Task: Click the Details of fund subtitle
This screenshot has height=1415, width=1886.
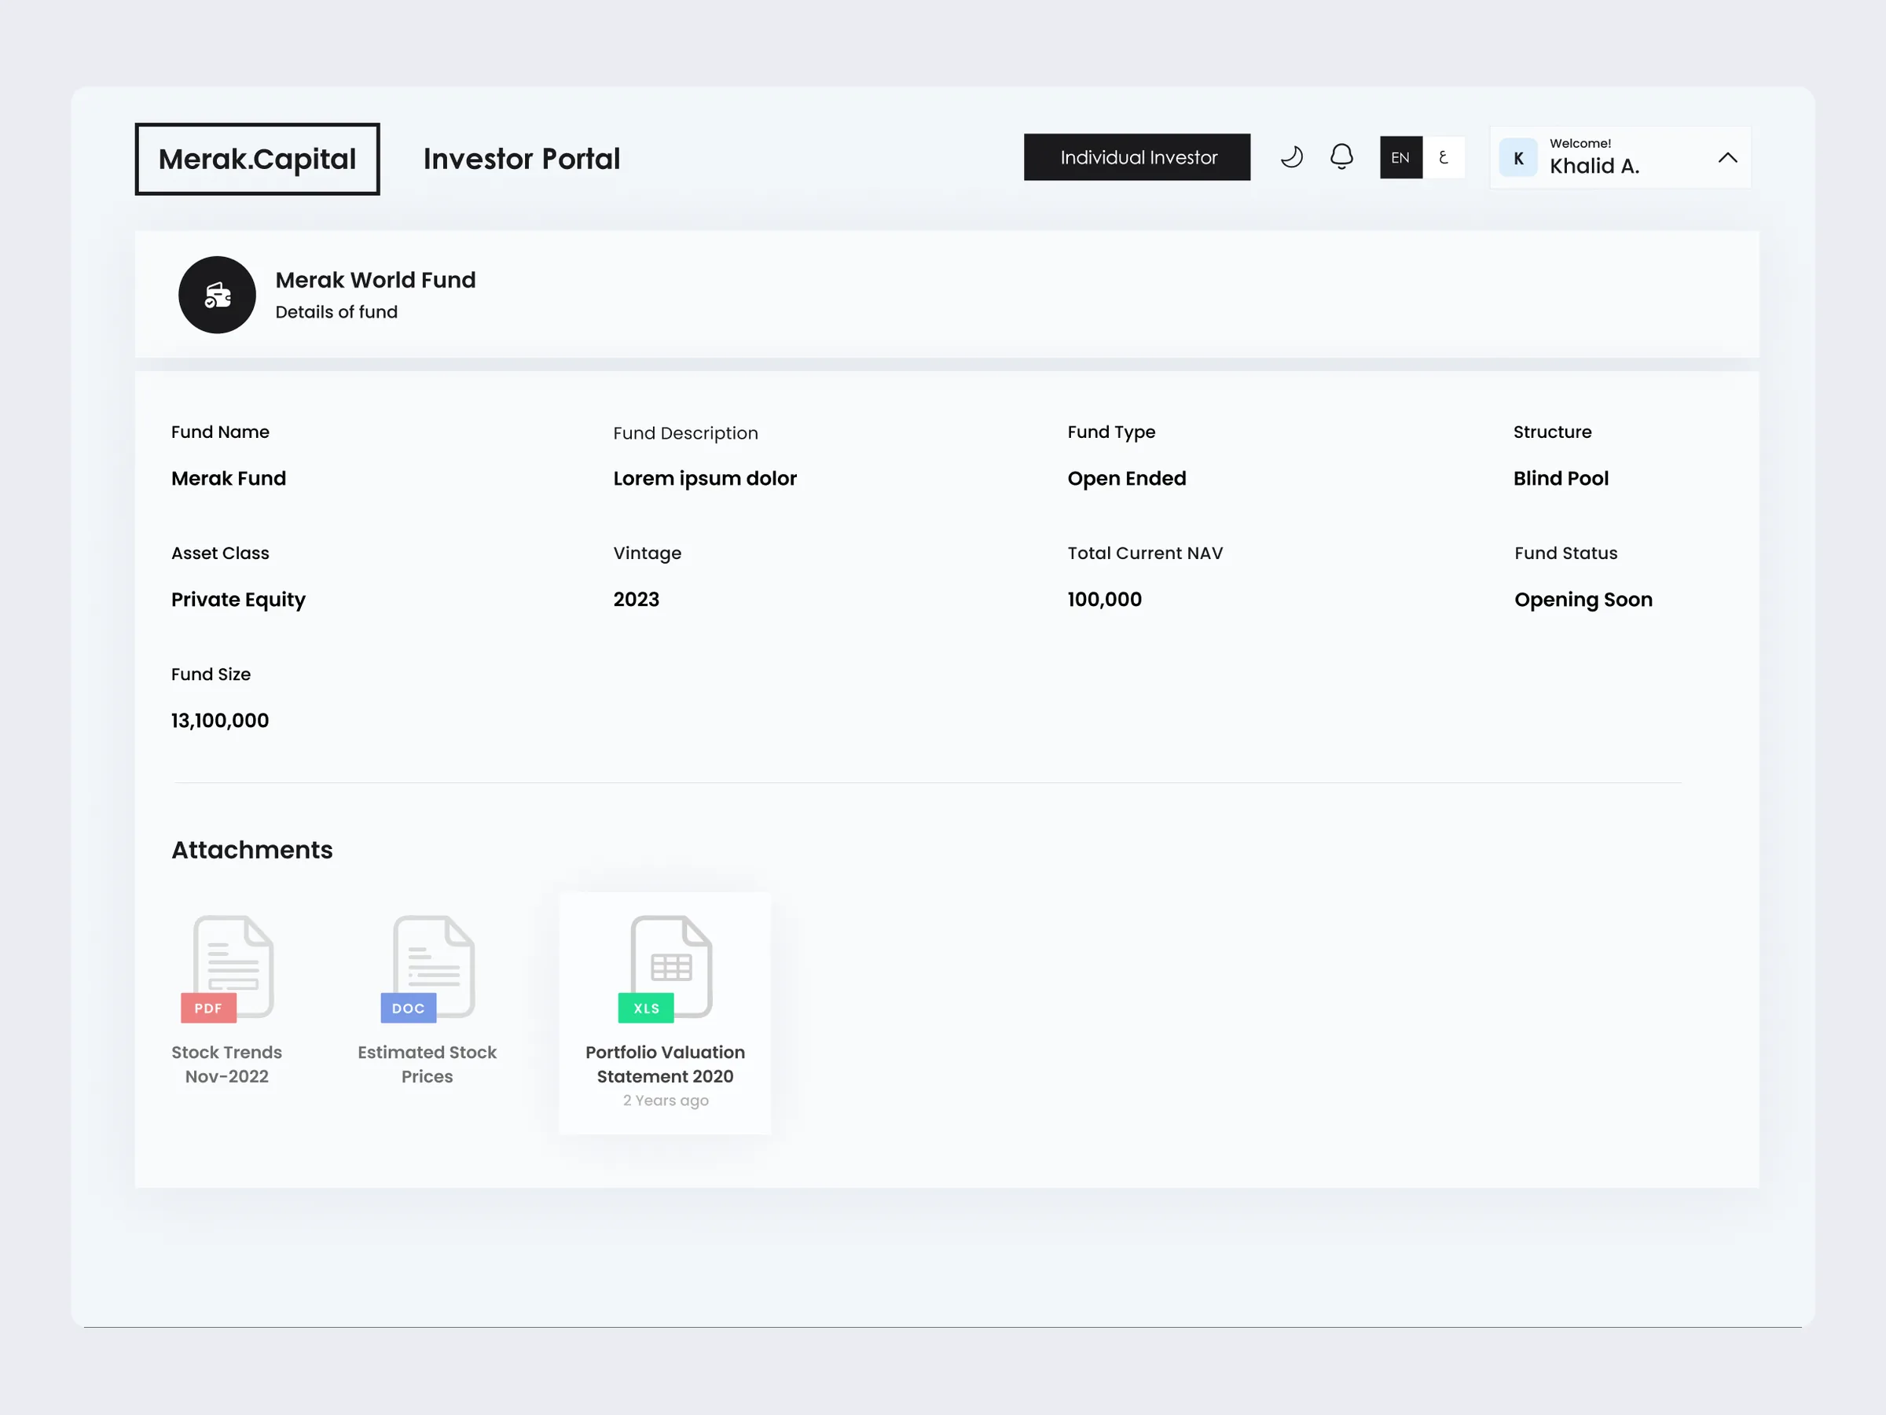Action: (x=336, y=312)
